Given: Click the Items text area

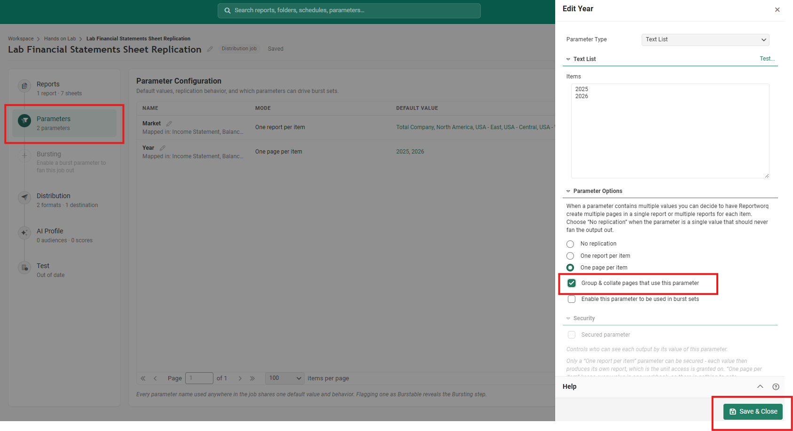Looking at the screenshot, I should pos(670,131).
